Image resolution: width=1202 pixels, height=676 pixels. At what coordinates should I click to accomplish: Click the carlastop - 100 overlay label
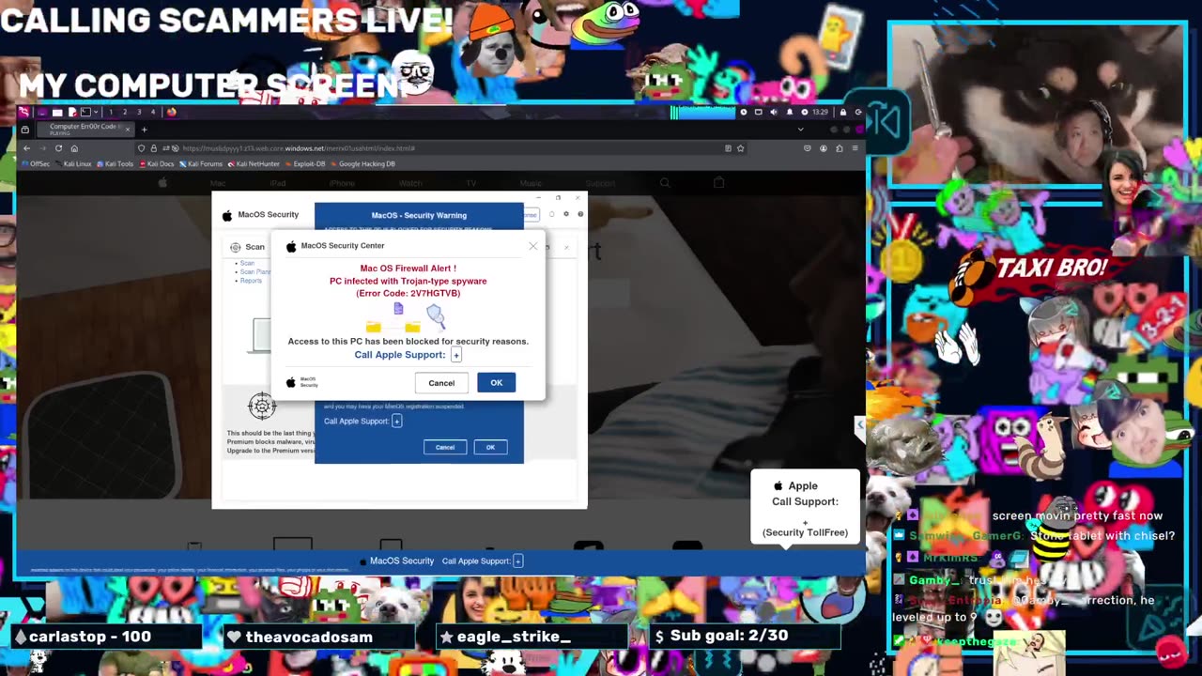[x=90, y=637]
